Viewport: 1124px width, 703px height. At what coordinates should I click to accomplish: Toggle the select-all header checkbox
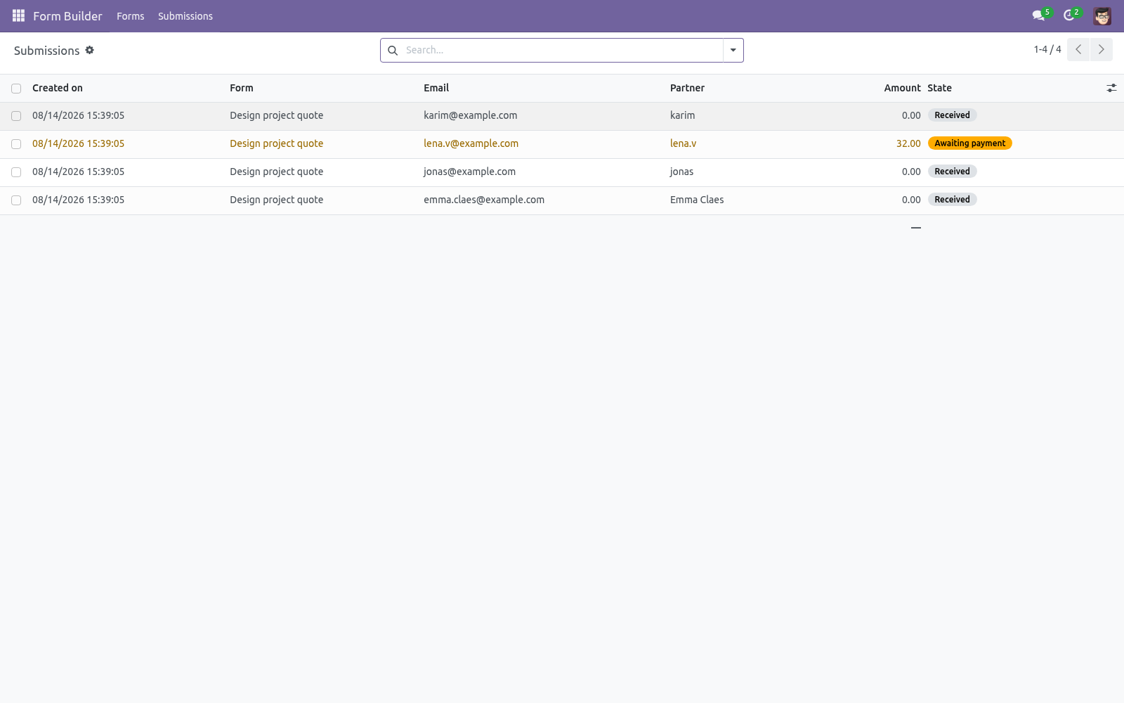coord(16,89)
